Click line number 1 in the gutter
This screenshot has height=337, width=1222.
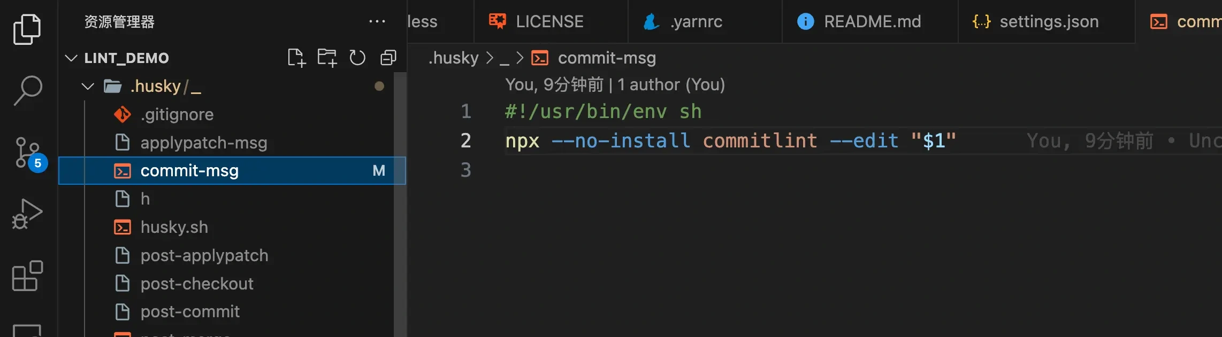point(466,111)
